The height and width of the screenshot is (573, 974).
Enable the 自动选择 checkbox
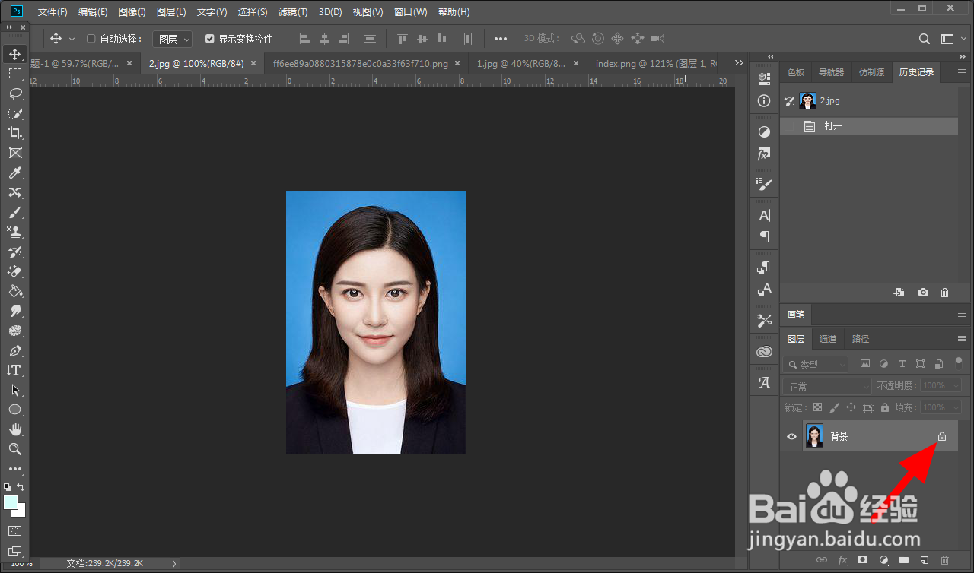click(x=91, y=39)
